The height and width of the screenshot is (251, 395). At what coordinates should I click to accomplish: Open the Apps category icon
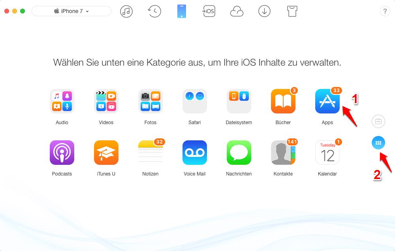pos(327,101)
